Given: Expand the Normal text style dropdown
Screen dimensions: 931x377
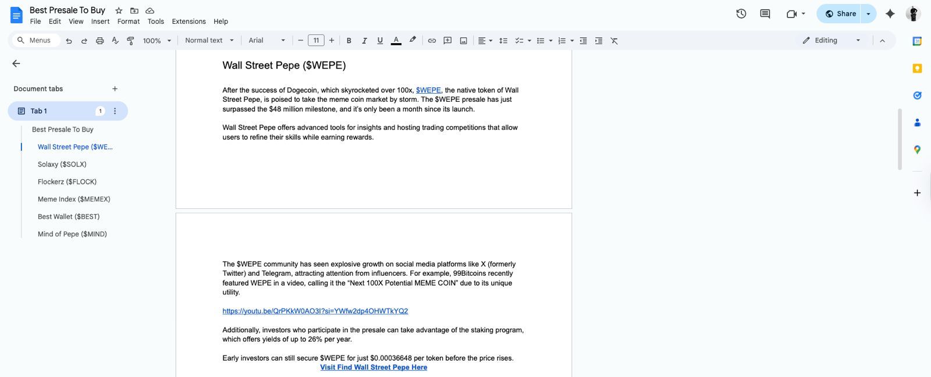Looking at the screenshot, I should [x=209, y=41].
